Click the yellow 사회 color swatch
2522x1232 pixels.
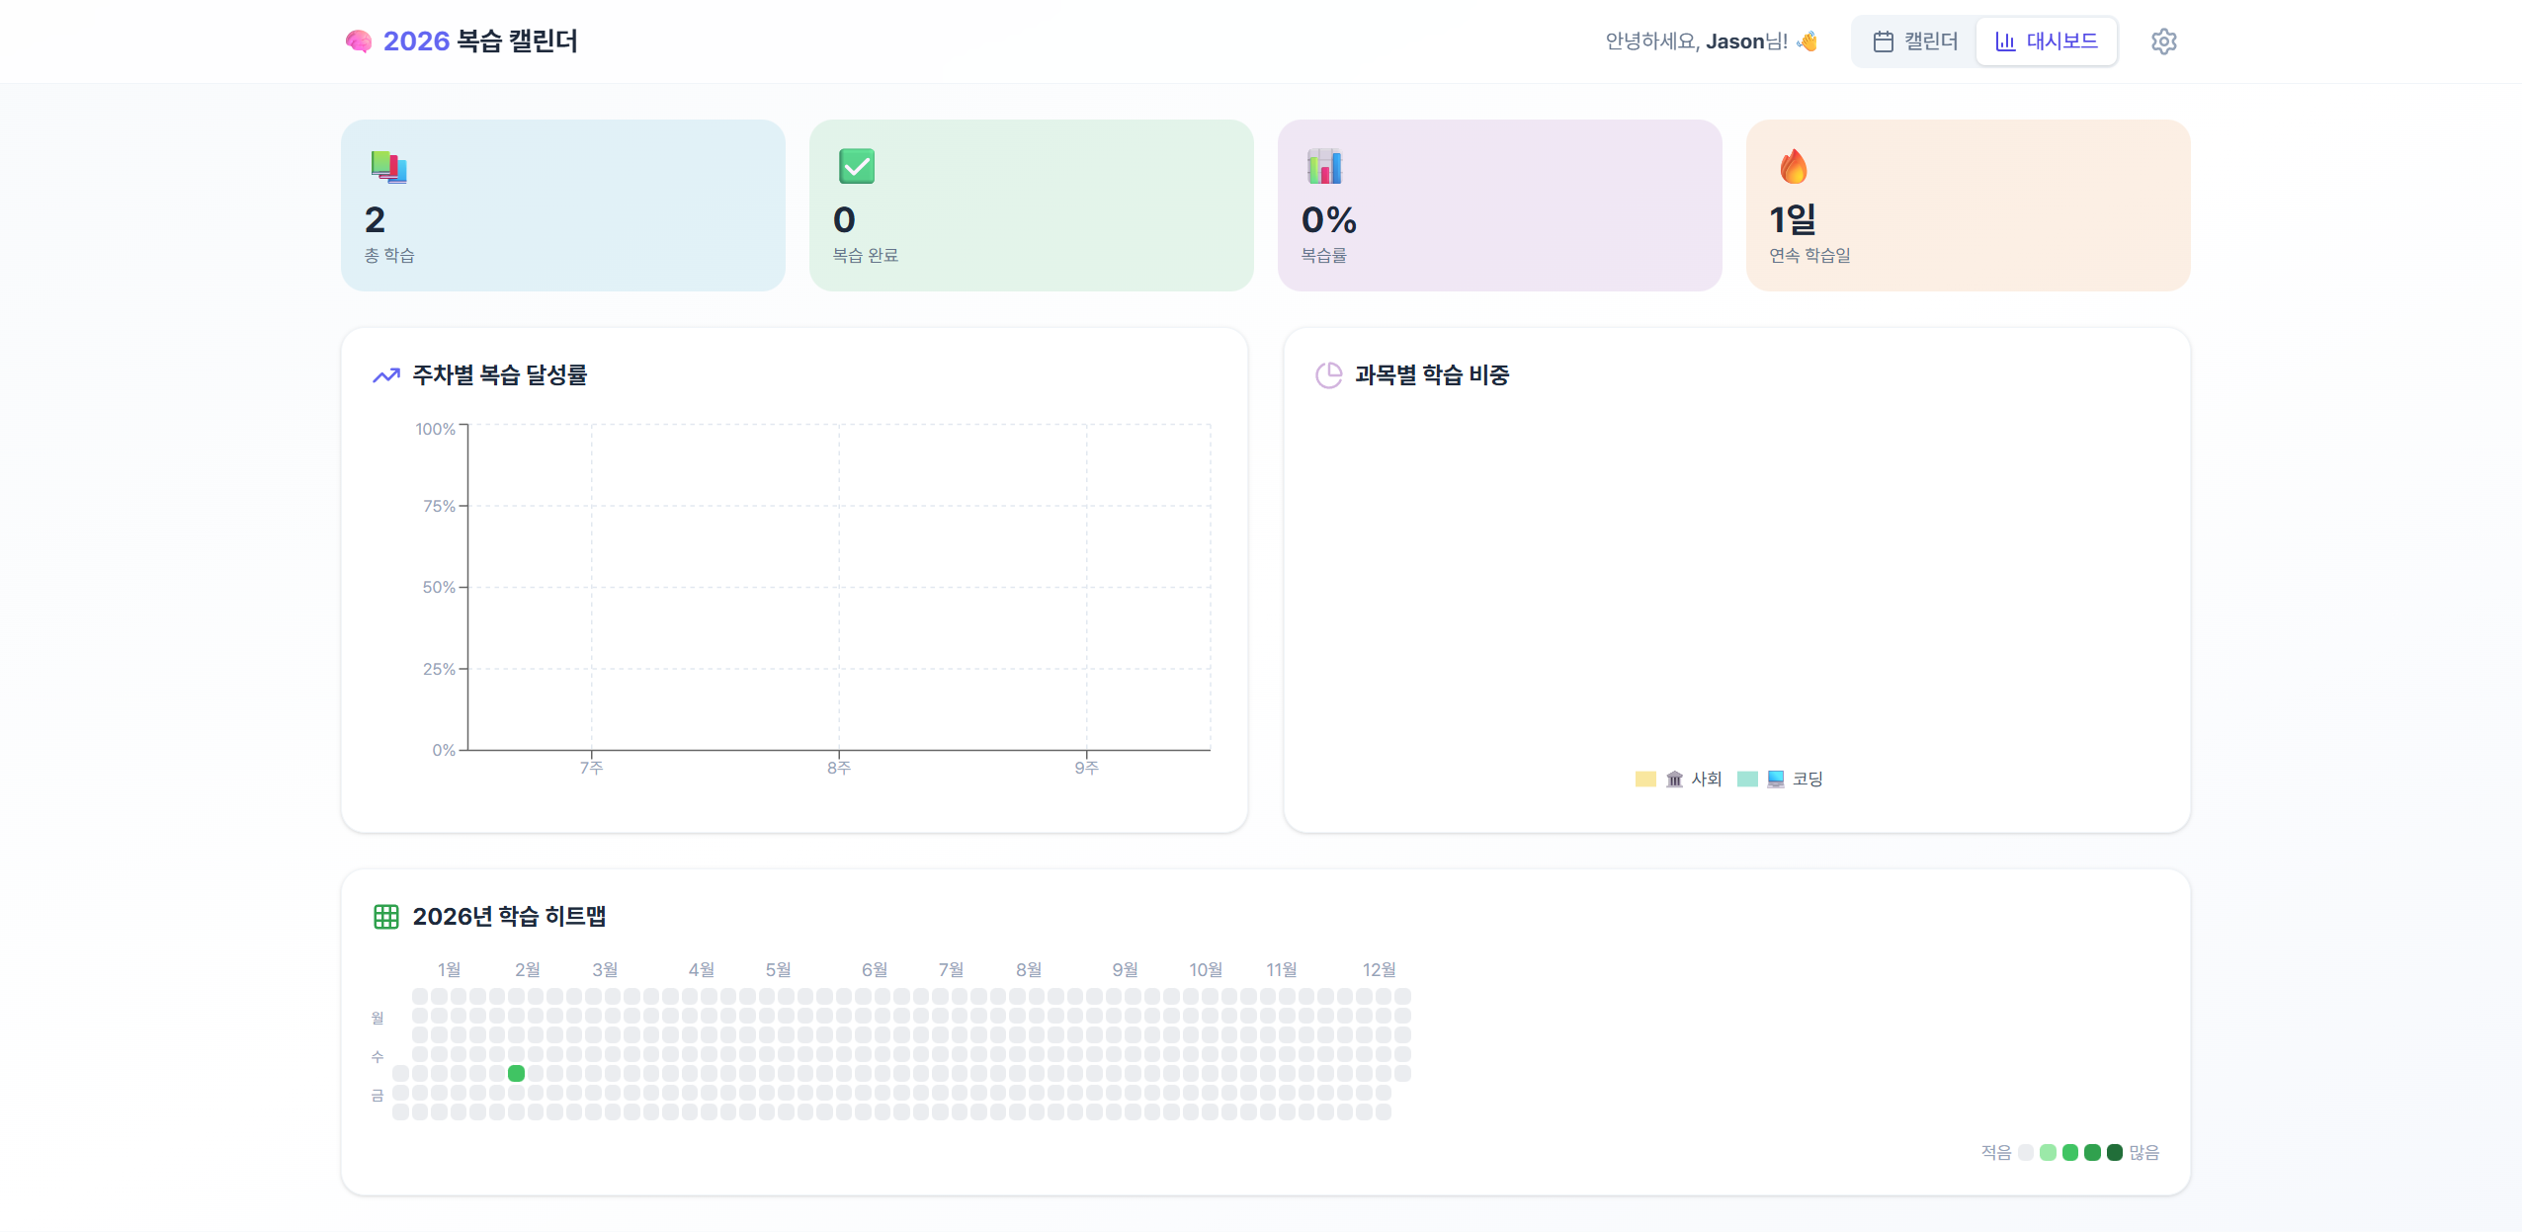[x=1645, y=780]
